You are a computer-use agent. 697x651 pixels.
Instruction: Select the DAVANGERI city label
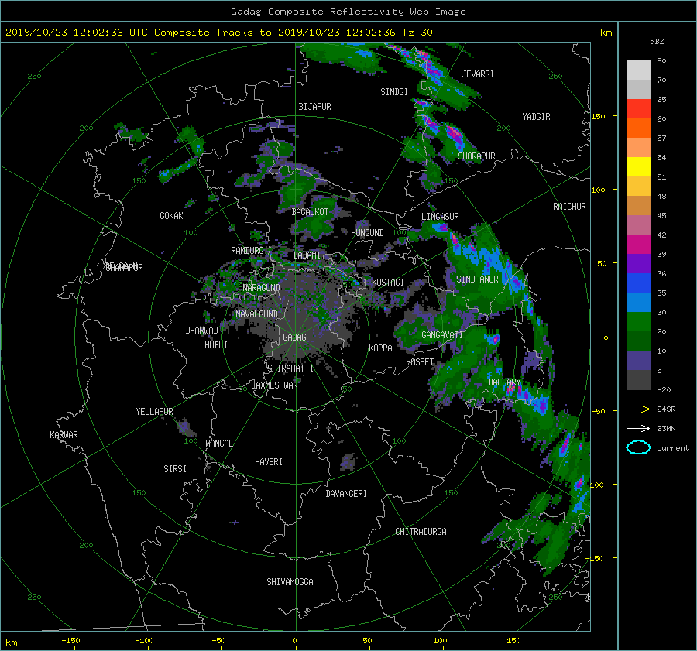(346, 494)
